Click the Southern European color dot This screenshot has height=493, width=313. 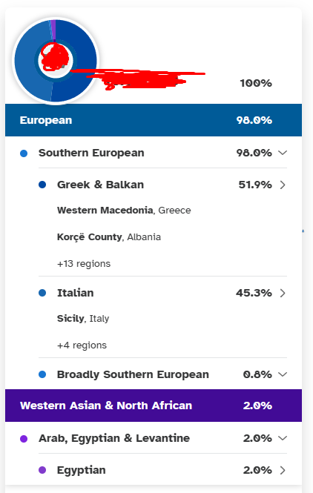(x=24, y=153)
